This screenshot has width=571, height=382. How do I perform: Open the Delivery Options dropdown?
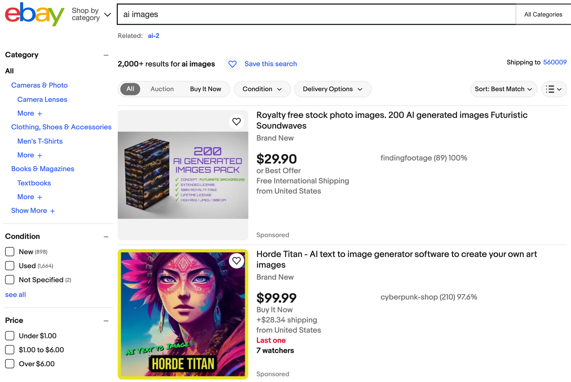point(333,89)
